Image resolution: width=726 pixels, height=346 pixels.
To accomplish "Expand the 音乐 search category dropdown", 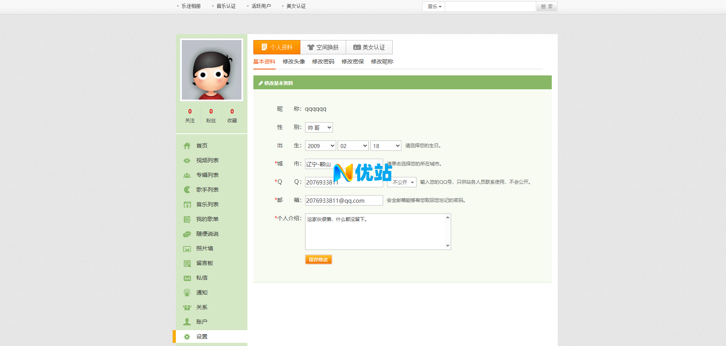I will [x=434, y=6].
